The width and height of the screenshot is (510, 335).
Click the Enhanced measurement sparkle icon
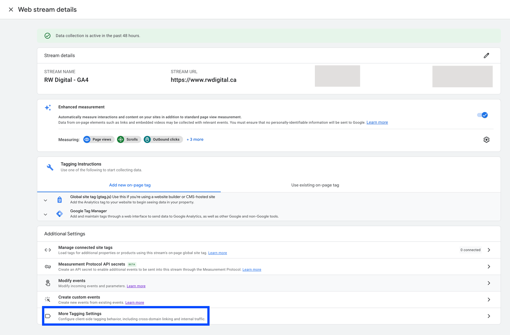(x=48, y=107)
